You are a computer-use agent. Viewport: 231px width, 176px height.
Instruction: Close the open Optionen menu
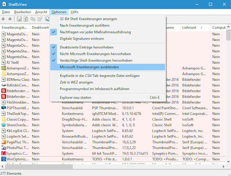tap(59, 12)
